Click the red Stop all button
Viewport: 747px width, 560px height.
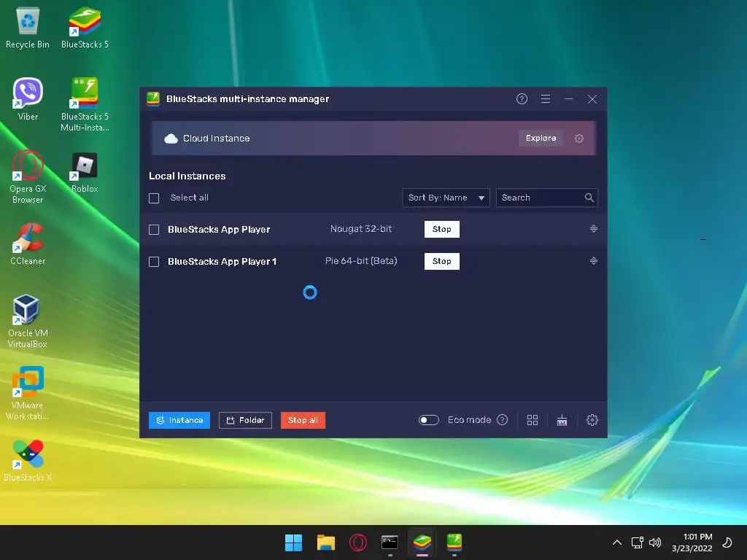click(303, 420)
